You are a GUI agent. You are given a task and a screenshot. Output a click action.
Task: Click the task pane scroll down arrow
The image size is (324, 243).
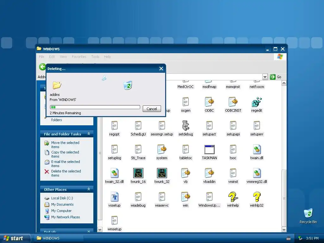coord(100,230)
